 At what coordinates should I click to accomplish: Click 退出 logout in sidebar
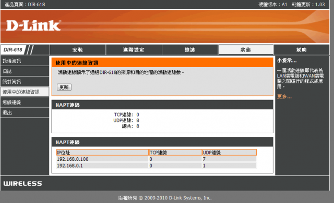coord(25,112)
